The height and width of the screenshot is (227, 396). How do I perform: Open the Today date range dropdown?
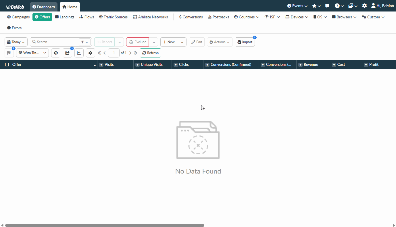[16, 42]
